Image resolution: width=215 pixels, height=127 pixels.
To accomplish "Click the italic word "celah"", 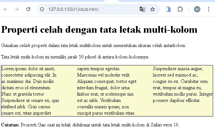I will (25, 45).
